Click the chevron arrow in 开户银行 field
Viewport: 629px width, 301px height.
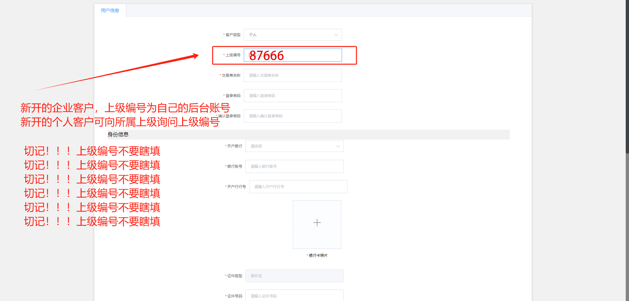click(338, 146)
